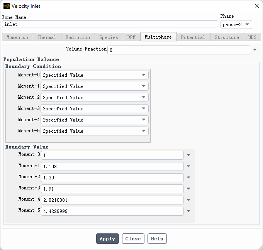Viewport: 263px width, 250px height.
Task: Open the Potential tab
Action: (193, 37)
